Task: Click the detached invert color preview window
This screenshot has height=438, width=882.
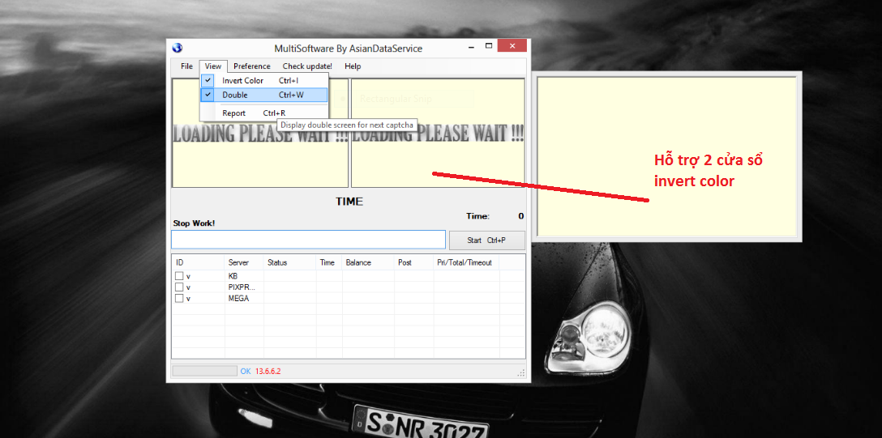Action: coord(666,157)
